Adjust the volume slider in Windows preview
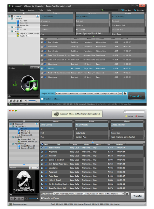 (33, 101)
